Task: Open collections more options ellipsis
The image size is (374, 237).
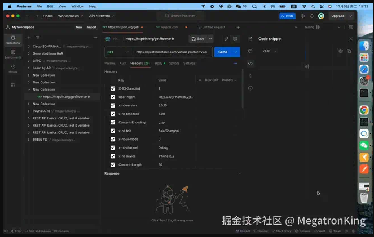Action: tap(95, 38)
